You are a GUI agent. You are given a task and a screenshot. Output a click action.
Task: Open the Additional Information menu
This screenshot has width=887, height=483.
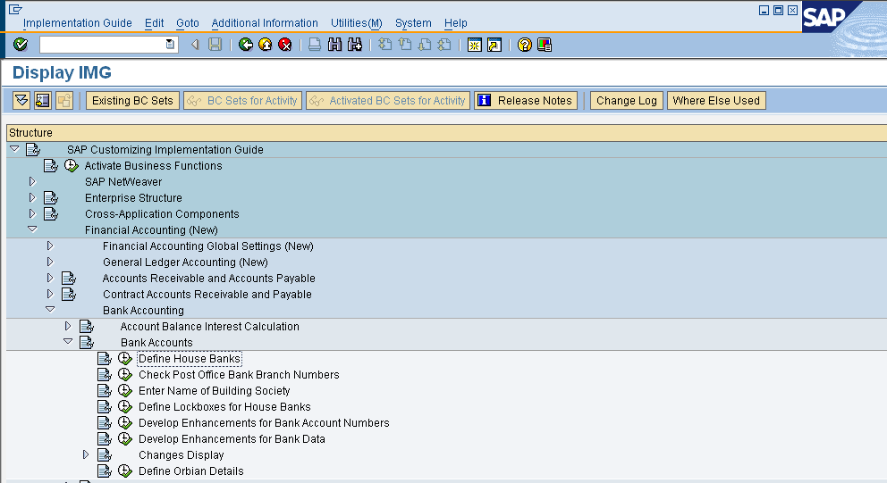(265, 23)
